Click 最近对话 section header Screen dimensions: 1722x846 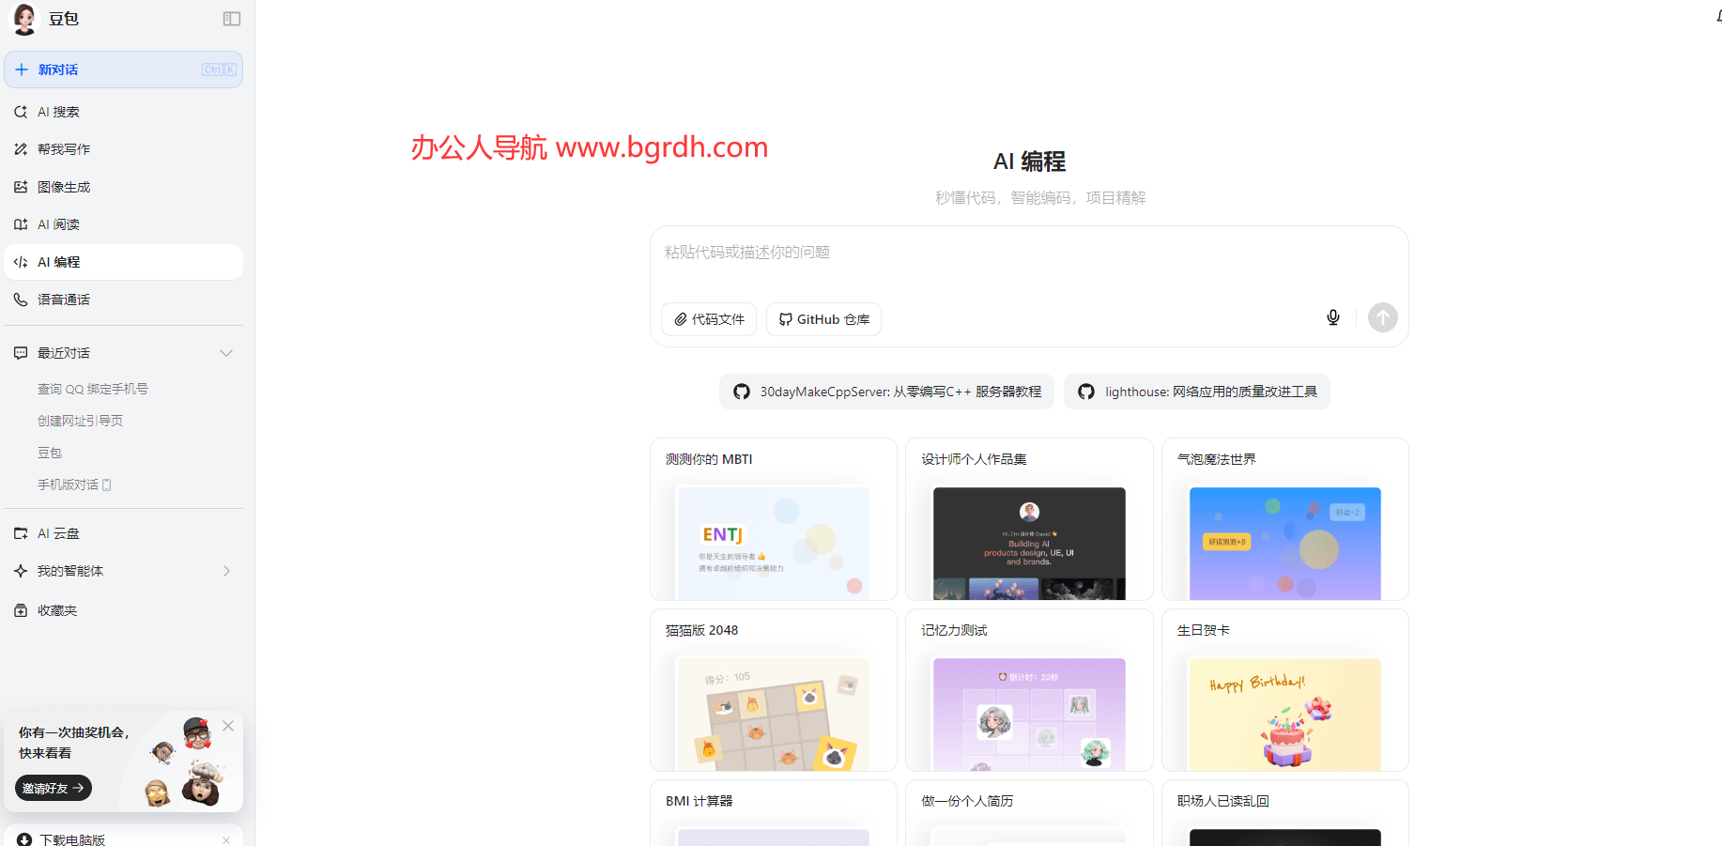point(123,353)
